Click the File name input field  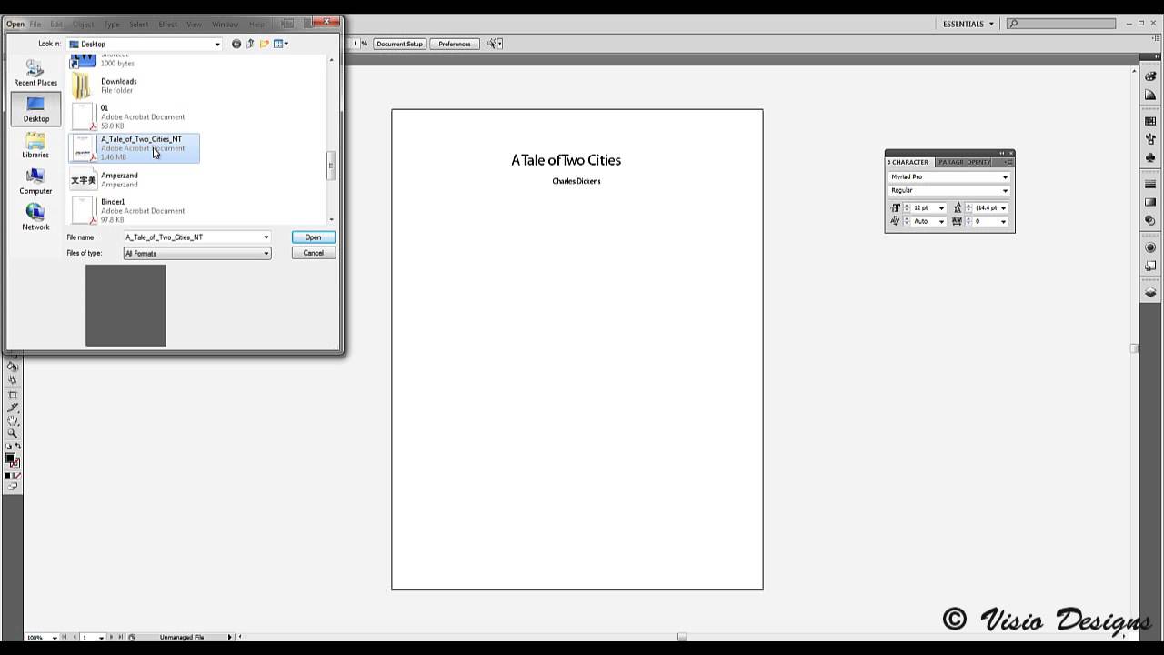coord(192,237)
